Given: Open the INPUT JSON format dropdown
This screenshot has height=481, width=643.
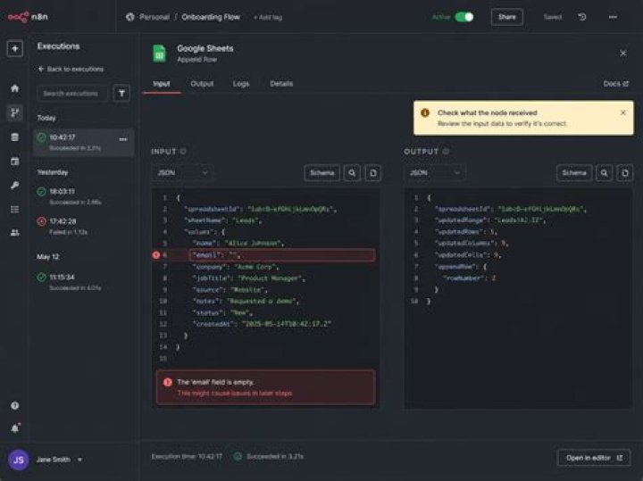Looking at the screenshot, I should (182, 173).
